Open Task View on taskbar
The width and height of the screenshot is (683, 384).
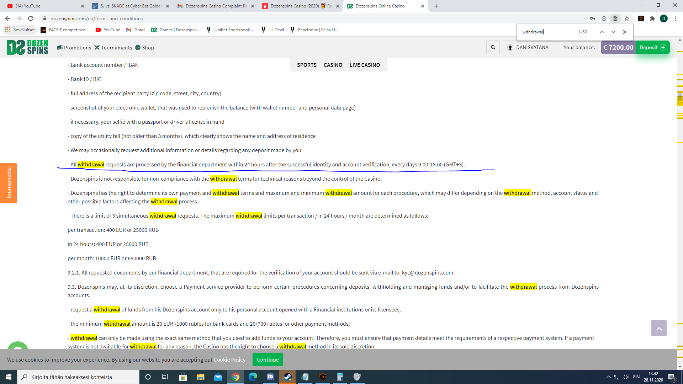165,377
